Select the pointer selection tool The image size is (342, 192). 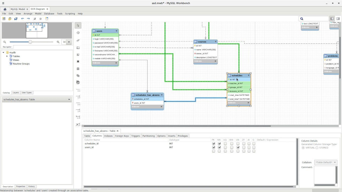pyautogui.click(x=78, y=25)
